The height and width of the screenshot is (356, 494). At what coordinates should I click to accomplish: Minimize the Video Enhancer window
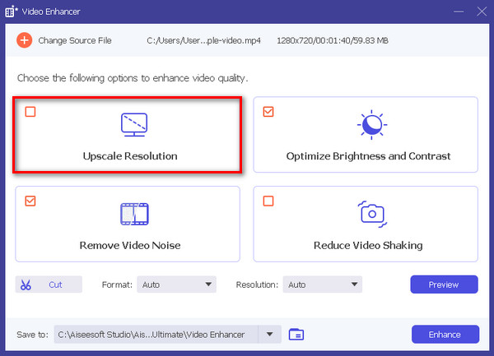coord(459,12)
